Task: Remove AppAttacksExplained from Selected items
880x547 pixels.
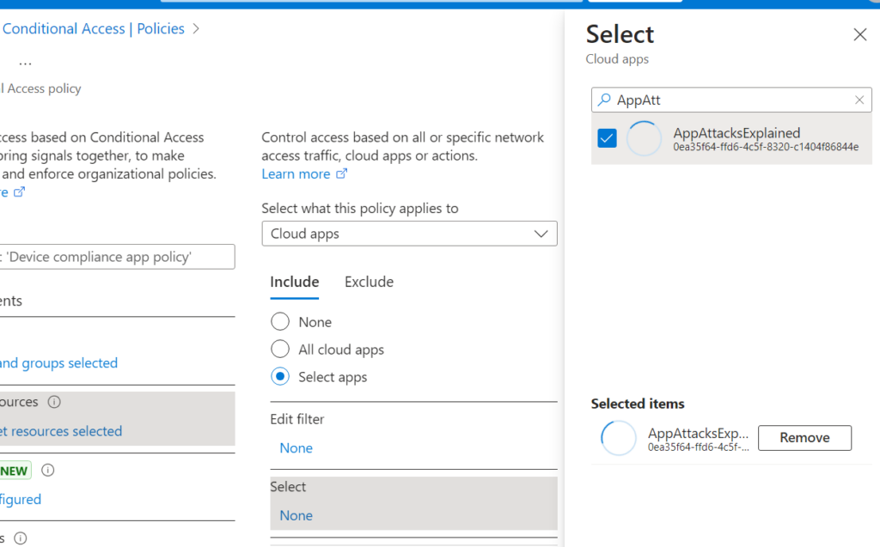Action: pos(804,437)
